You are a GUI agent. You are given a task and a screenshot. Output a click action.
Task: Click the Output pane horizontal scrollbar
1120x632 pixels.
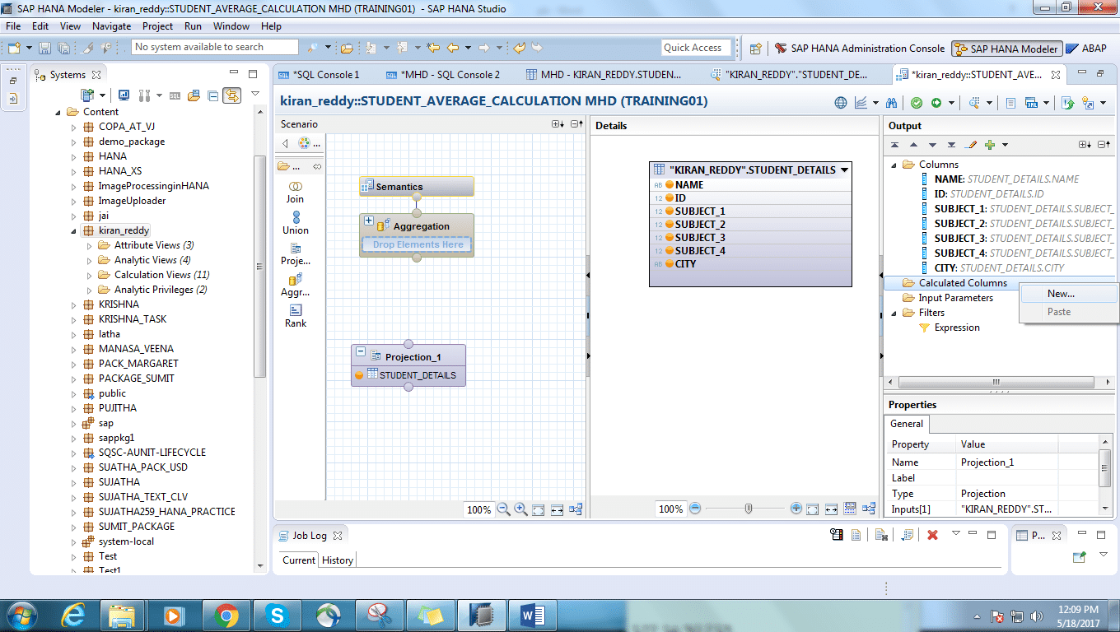(x=995, y=383)
